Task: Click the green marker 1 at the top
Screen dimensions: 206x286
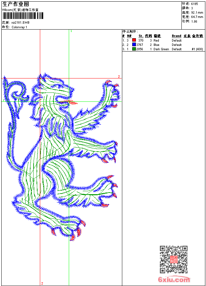Action: (x=71, y=31)
